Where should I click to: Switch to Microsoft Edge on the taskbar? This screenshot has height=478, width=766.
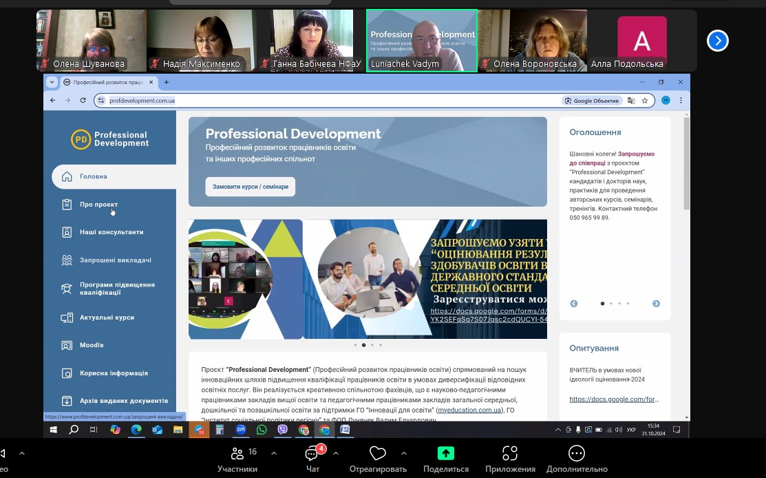[x=136, y=430]
